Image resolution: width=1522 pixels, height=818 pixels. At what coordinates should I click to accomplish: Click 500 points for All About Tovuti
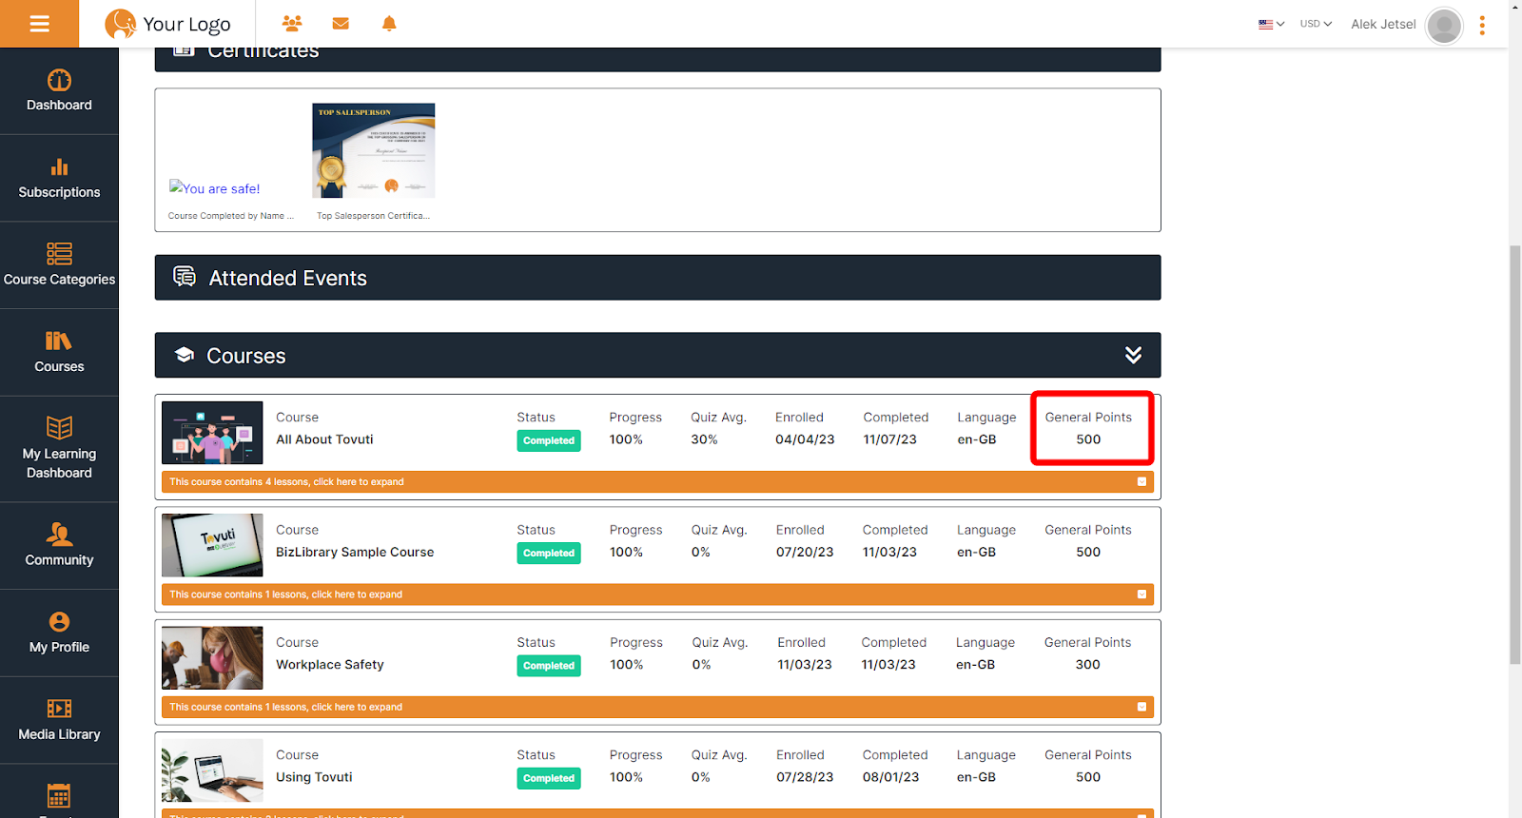(x=1088, y=439)
